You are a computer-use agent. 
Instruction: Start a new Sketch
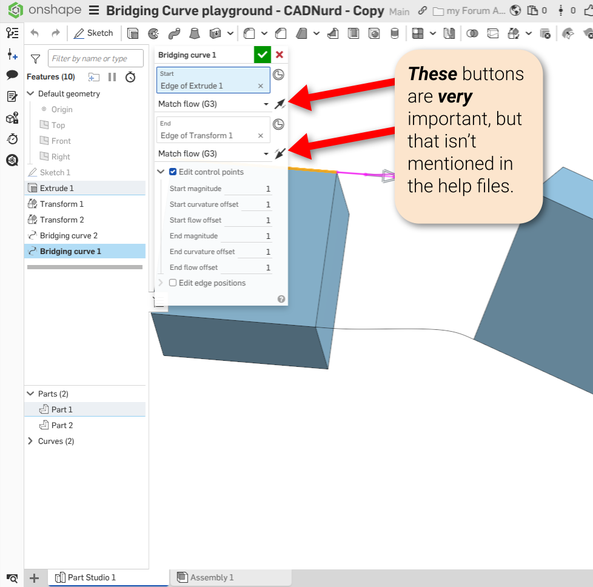(x=93, y=33)
